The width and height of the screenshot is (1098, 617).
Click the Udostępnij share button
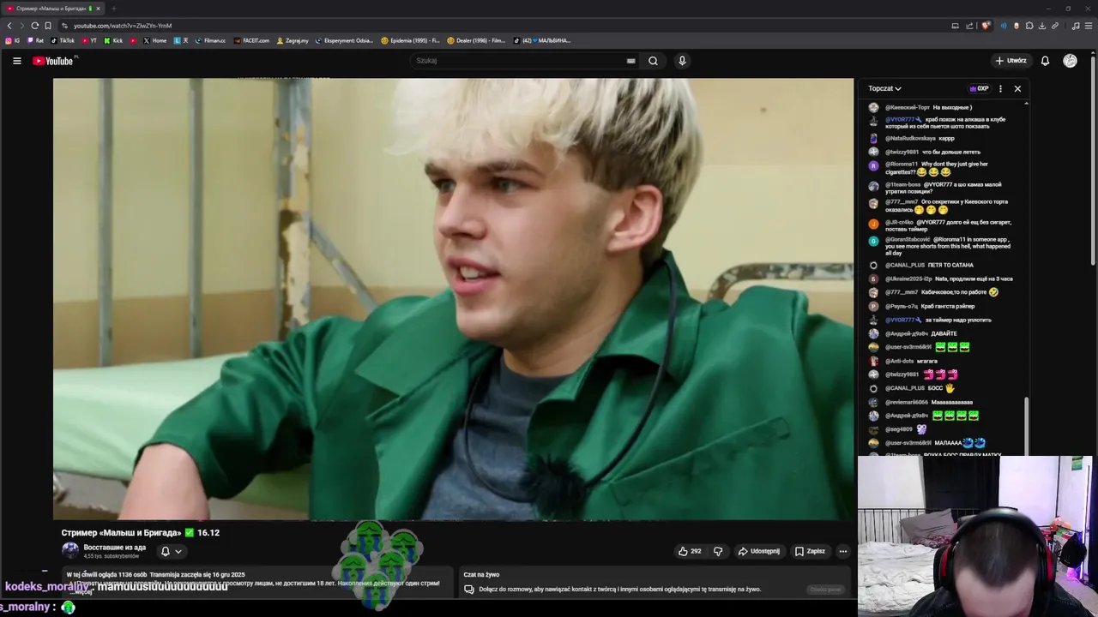click(758, 551)
